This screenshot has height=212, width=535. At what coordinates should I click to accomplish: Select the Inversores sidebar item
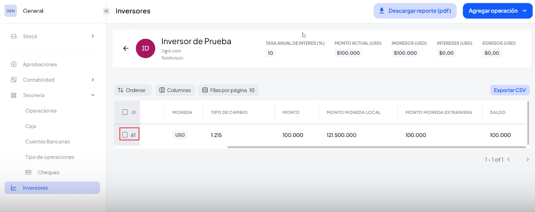pyautogui.click(x=52, y=188)
